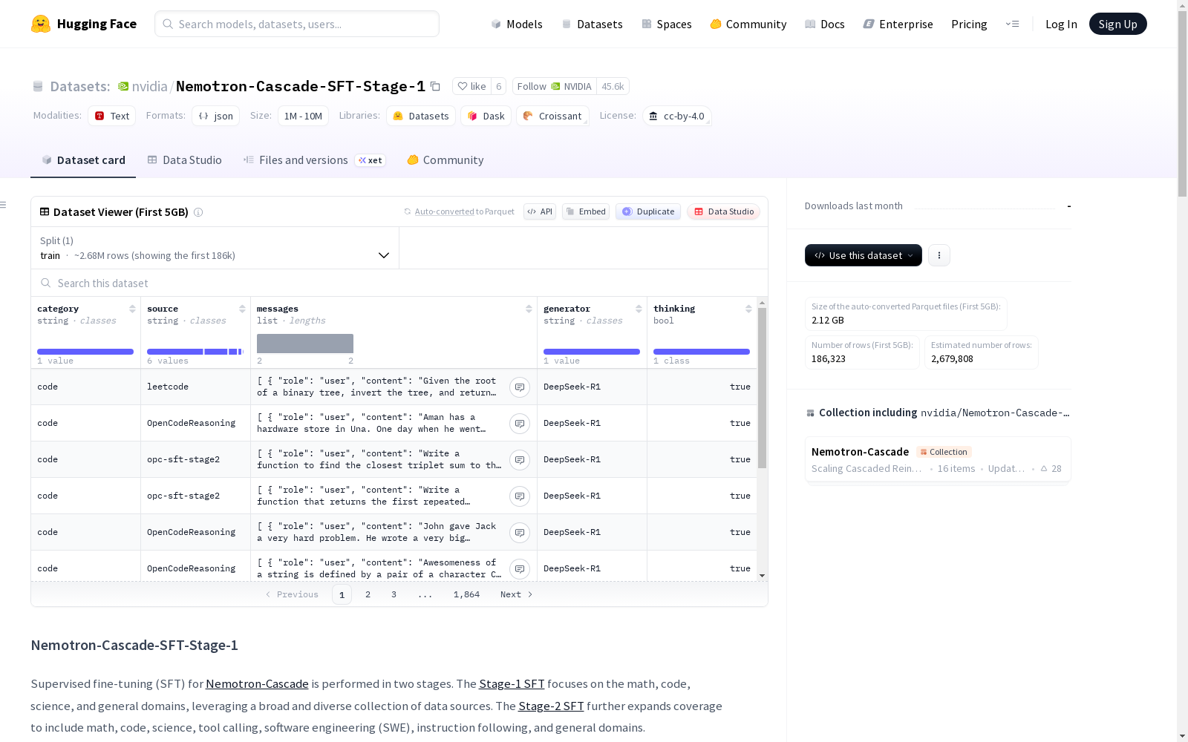The width and height of the screenshot is (1188, 742).
Task: Click the json format tag
Action: coord(216,116)
